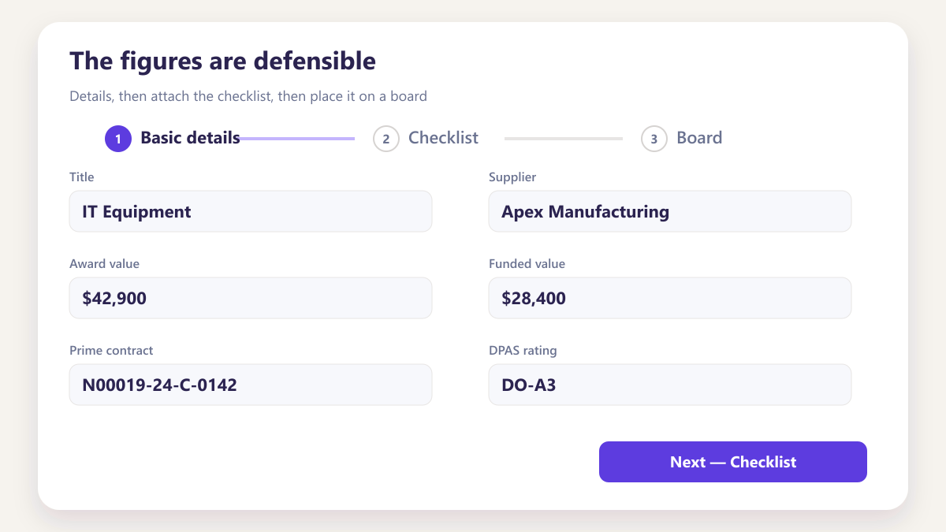Click the heading "The figures are defensible"
Image resolution: width=946 pixels, height=532 pixels.
tap(222, 61)
